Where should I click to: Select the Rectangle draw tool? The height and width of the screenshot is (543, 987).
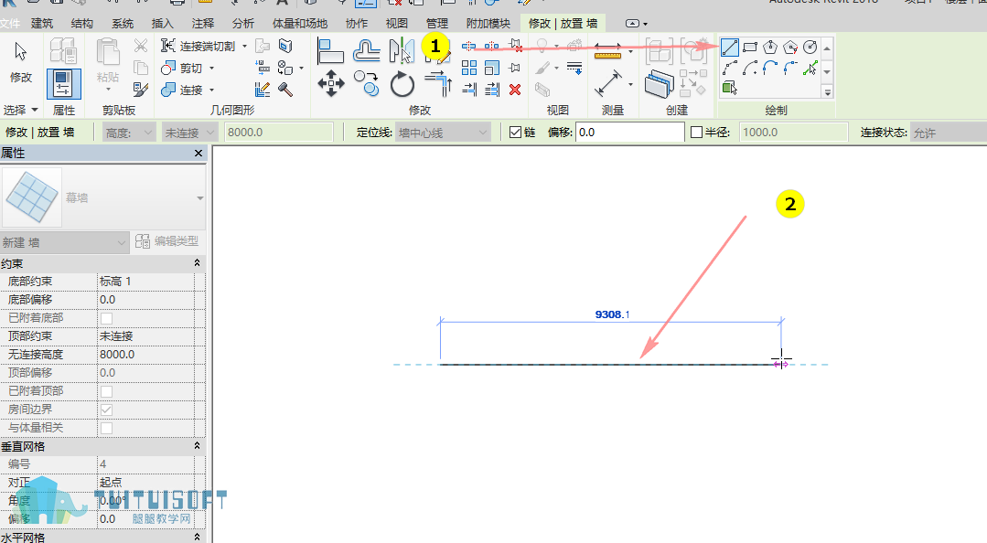[750, 48]
